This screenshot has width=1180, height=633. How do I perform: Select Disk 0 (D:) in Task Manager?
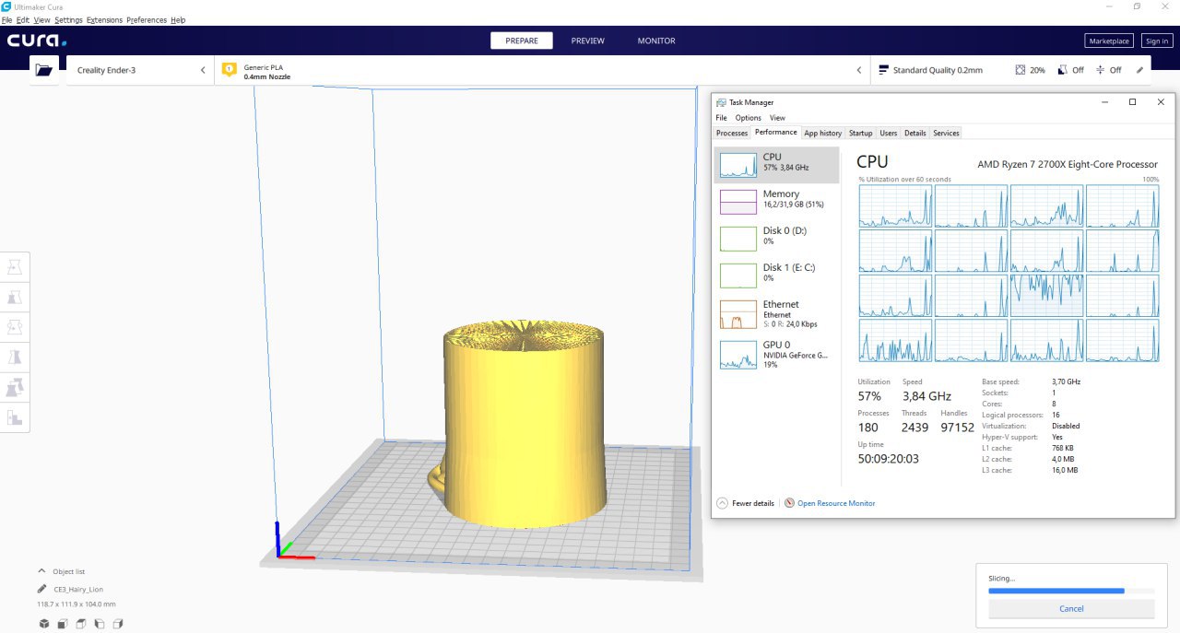point(778,238)
